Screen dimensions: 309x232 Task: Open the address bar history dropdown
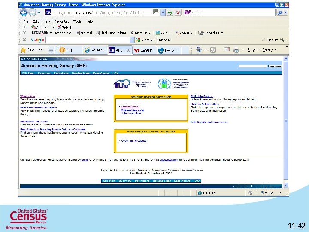tap(163, 13)
